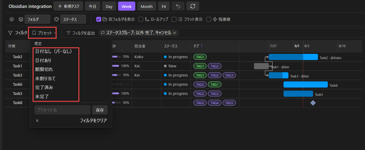This screenshot has height=150, width=365.
Task: Click Task8 progress bar at 50%
Action: point(117,103)
